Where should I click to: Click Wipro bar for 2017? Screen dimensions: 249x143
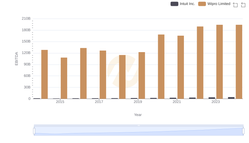coord(103,75)
